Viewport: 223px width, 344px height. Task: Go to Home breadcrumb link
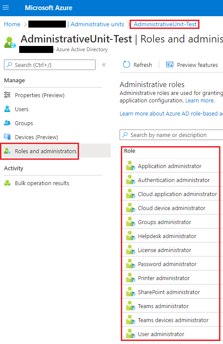pyautogui.click(x=12, y=24)
